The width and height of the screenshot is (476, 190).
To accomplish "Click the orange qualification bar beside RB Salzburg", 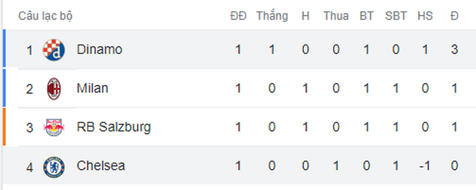I will [4, 127].
